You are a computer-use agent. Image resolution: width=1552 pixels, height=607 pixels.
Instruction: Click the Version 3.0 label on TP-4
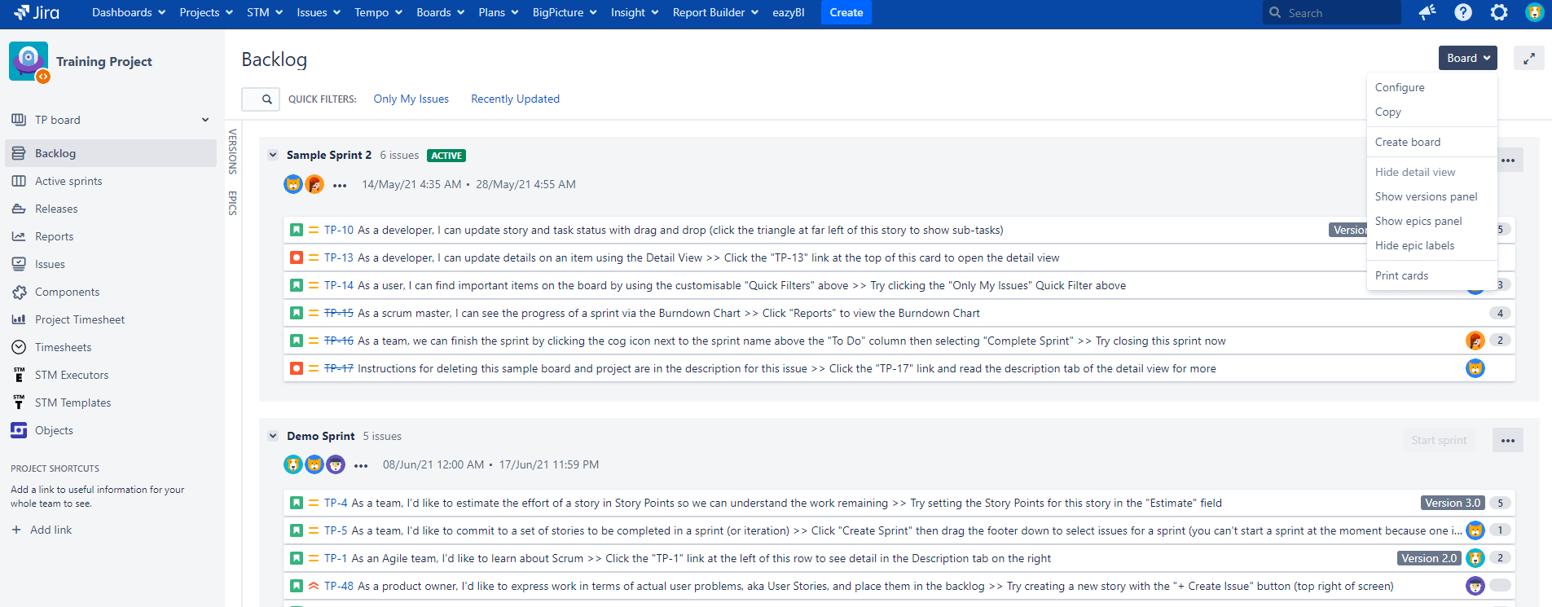pyautogui.click(x=1453, y=504)
